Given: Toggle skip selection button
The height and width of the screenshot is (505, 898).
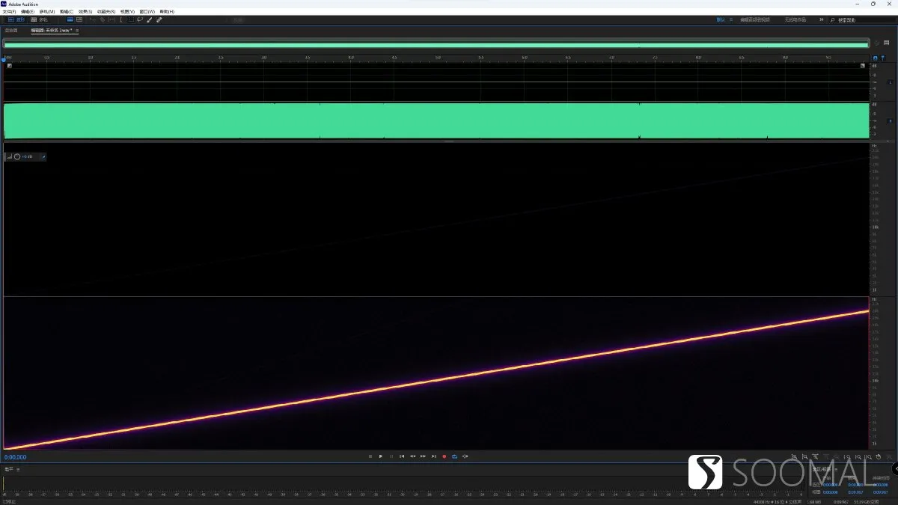Looking at the screenshot, I should tap(465, 456).
